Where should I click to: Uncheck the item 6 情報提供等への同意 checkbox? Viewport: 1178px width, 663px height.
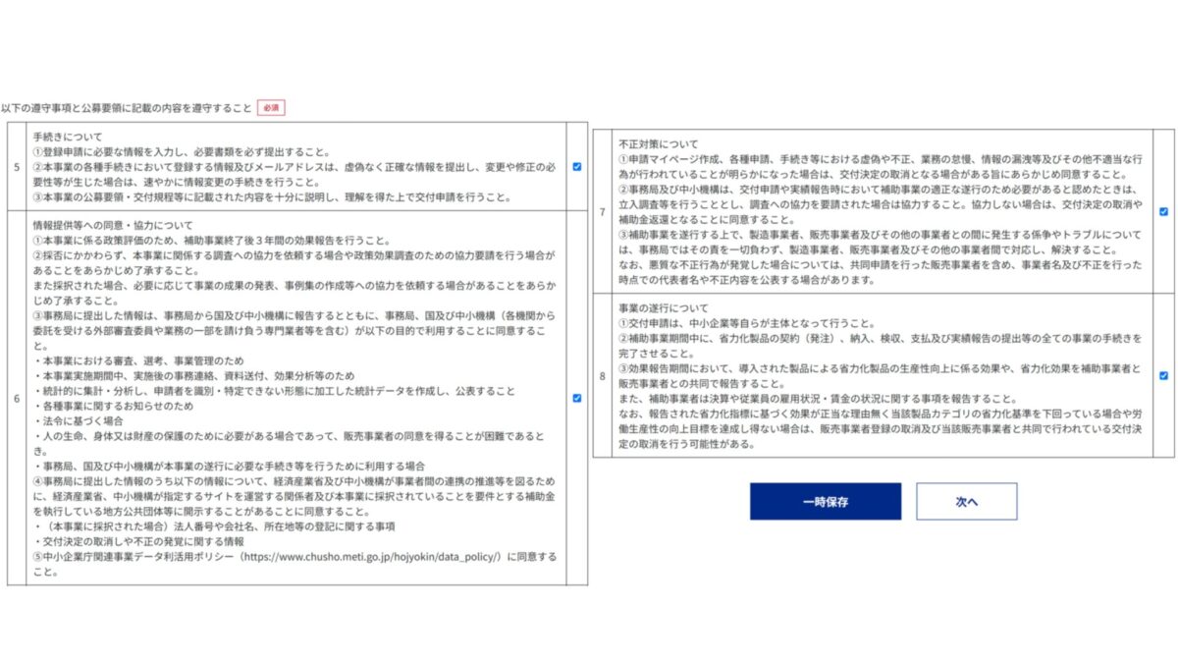(x=576, y=398)
